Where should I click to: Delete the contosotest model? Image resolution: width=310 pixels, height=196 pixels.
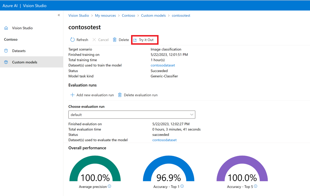tap(121, 40)
